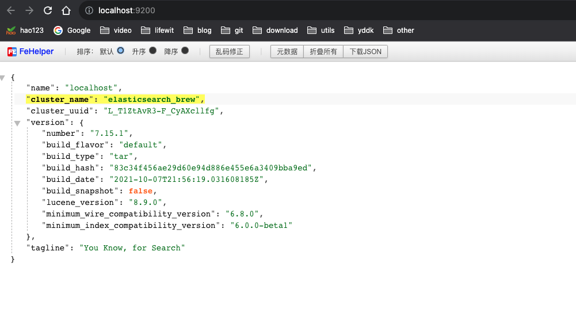Image resolution: width=576 pixels, height=316 pixels.
Task: Reload the localhost page
Action: [x=48, y=10]
